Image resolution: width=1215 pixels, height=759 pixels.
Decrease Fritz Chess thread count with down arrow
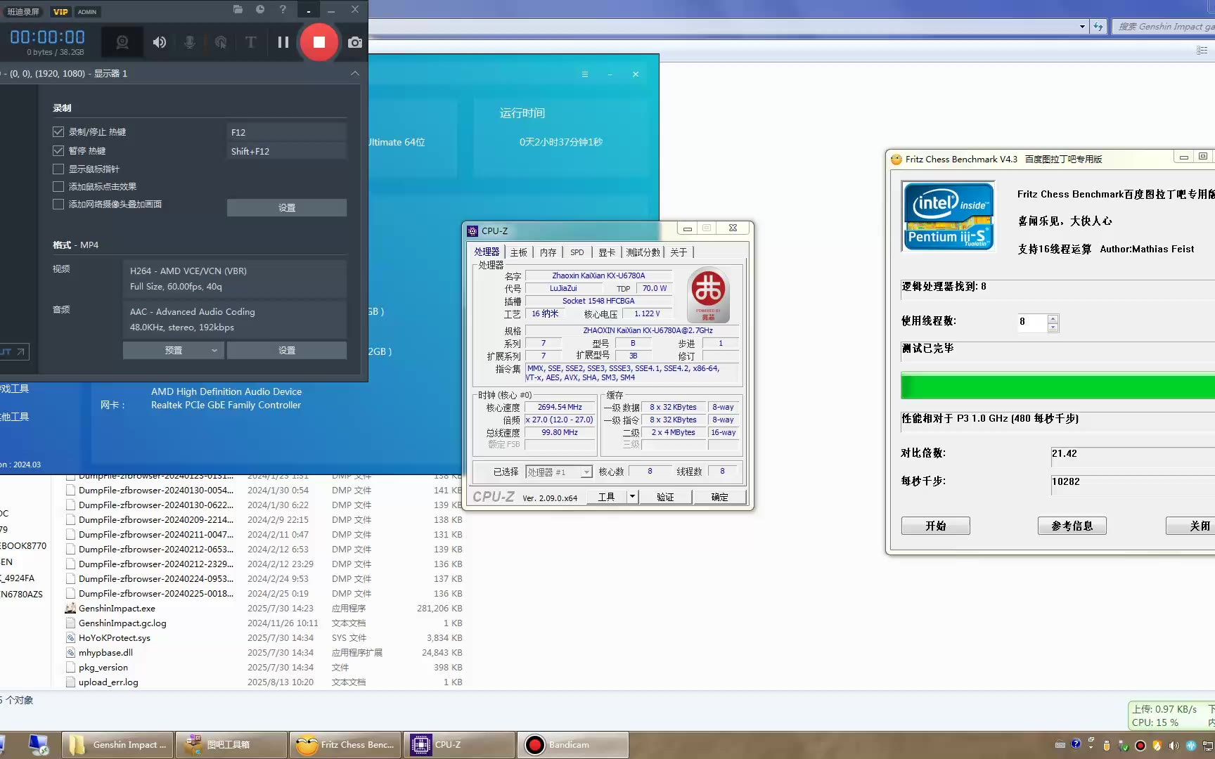click(1053, 327)
